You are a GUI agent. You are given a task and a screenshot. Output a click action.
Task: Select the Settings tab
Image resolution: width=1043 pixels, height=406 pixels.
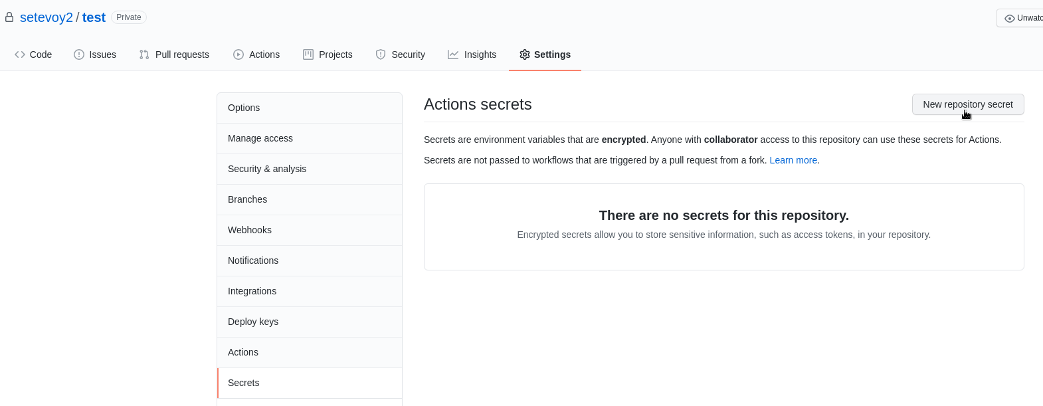545,54
